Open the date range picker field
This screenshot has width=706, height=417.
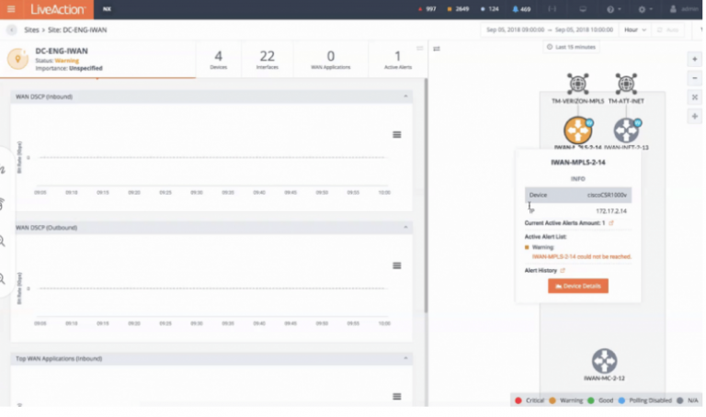(550, 29)
